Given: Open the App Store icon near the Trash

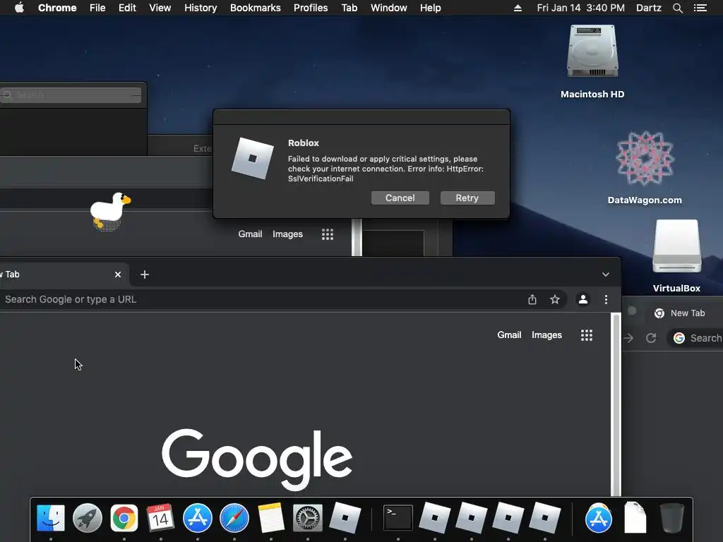Looking at the screenshot, I should coord(599,518).
